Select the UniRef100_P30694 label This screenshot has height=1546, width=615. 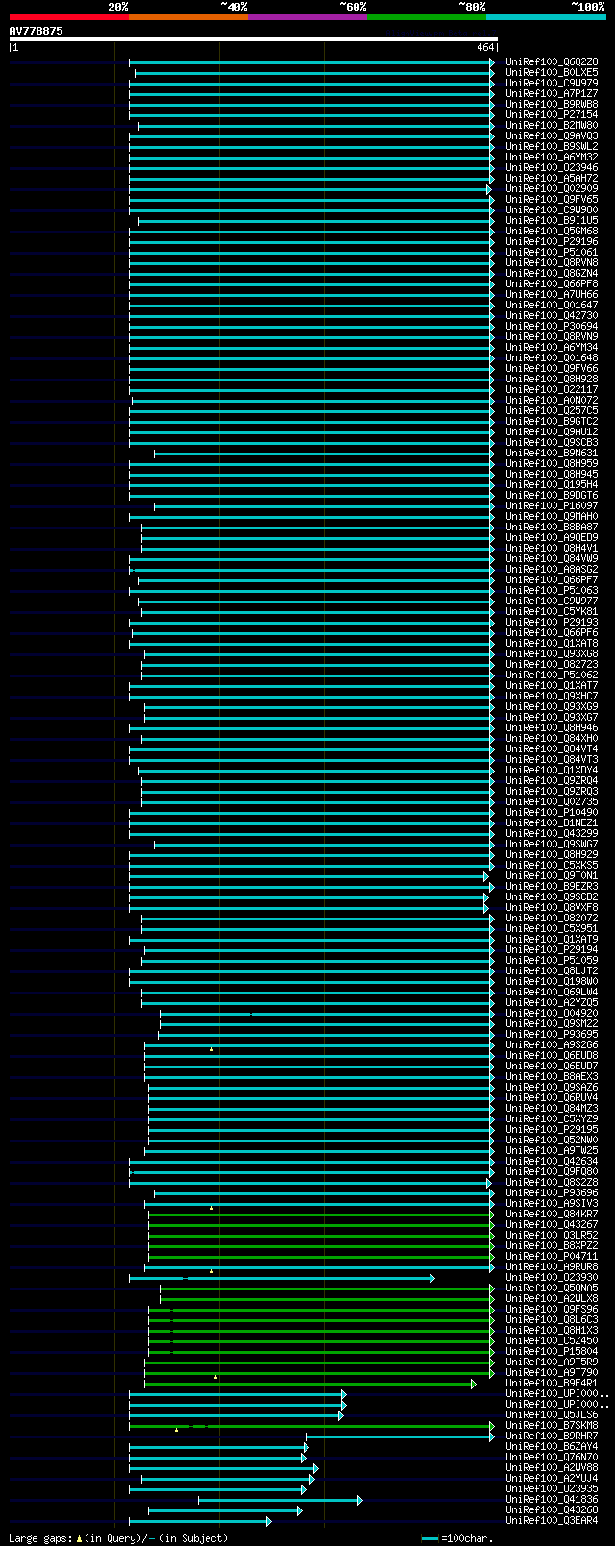[552, 326]
